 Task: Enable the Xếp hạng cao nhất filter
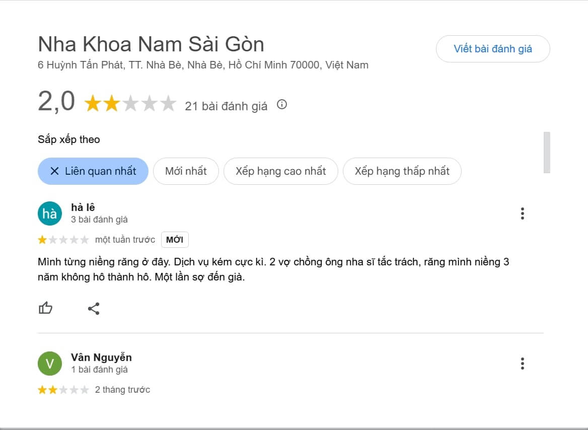pyautogui.click(x=281, y=171)
